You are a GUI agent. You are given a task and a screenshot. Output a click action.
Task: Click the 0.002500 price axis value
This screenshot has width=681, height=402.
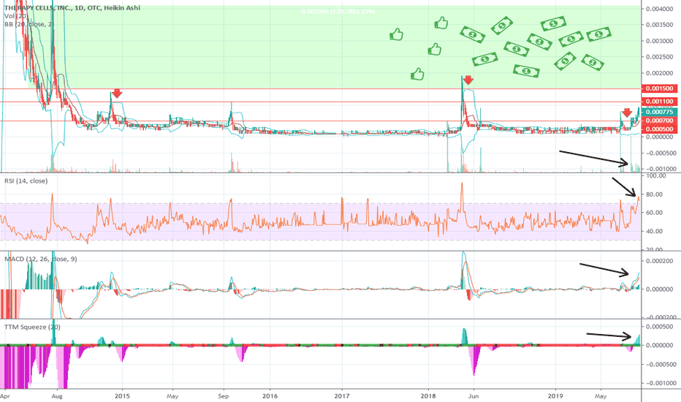pyautogui.click(x=661, y=57)
